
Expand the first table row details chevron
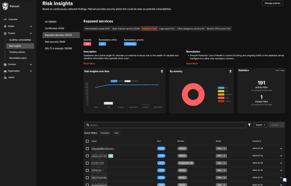(x=281, y=149)
